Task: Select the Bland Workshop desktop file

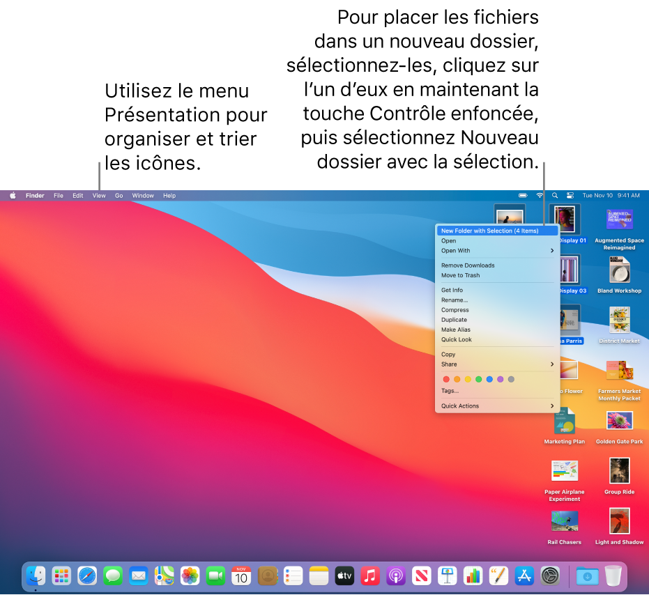Action: tap(619, 275)
